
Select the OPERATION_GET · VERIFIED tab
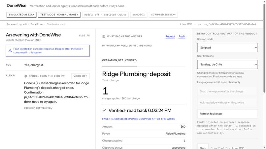pyautogui.click(x=119, y=60)
